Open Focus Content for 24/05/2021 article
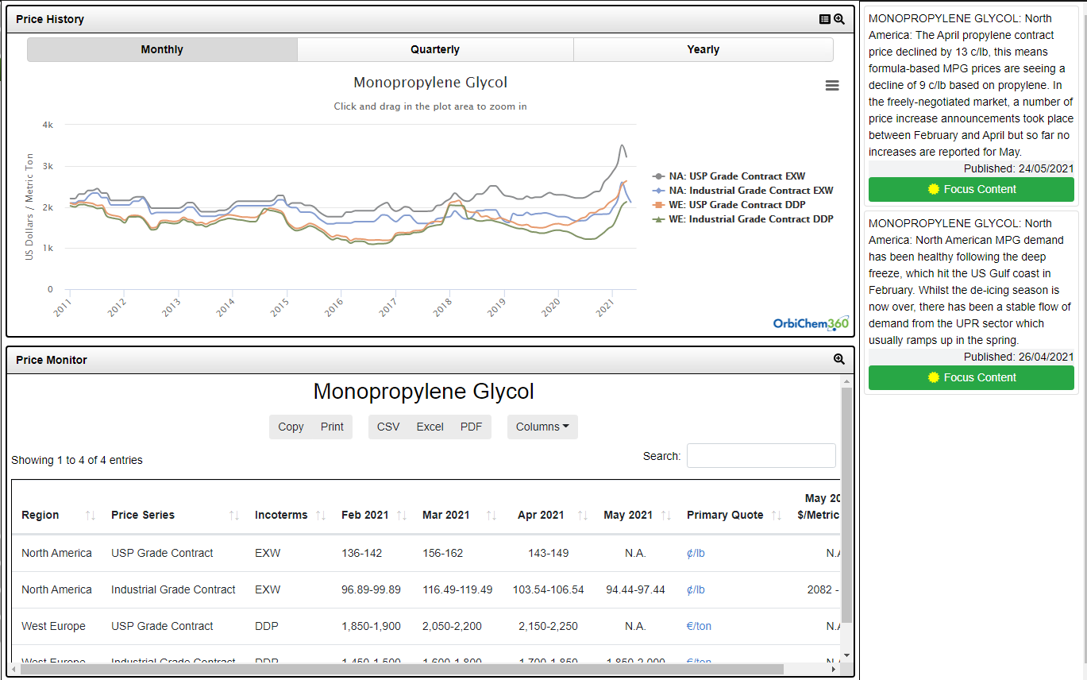The height and width of the screenshot is (680, 1087). tap(971, 189)
